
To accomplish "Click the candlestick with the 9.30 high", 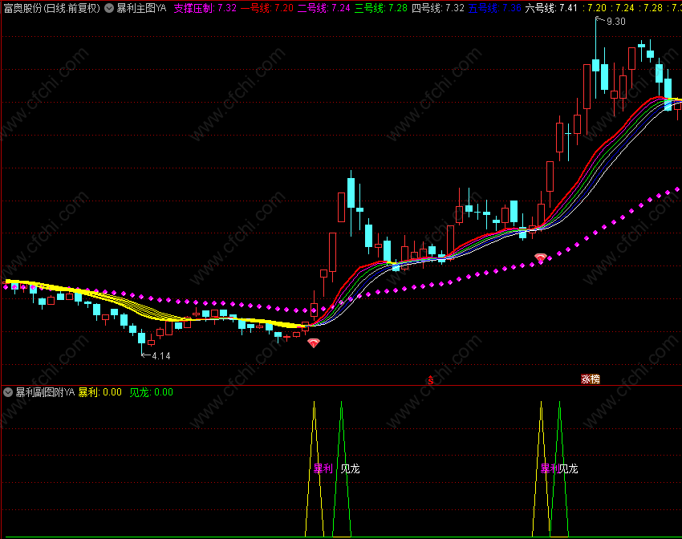I will (x=596, y=65).
